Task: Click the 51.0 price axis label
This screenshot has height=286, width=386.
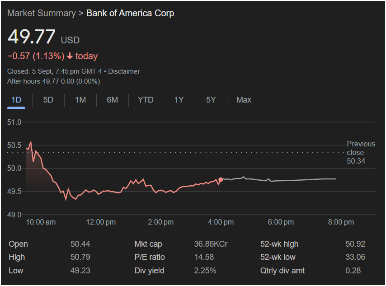Action: coord(14,122)
